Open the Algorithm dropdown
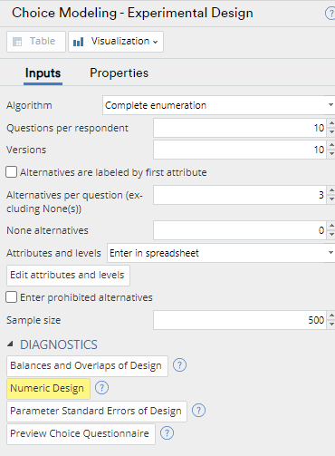This screenshot has height=456, width=335. click(219, 105)
